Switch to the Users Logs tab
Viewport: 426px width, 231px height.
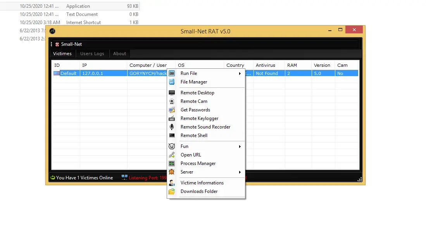click(x=92, y=53)
